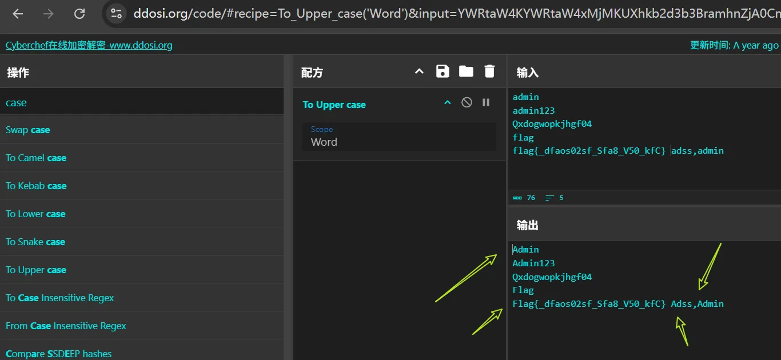This screenshot has width=781, height=360.
Task: Collapse the To Upper case operation
Action: point(448,103)
